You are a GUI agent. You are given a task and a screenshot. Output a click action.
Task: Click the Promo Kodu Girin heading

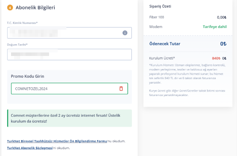pos(28,76)
